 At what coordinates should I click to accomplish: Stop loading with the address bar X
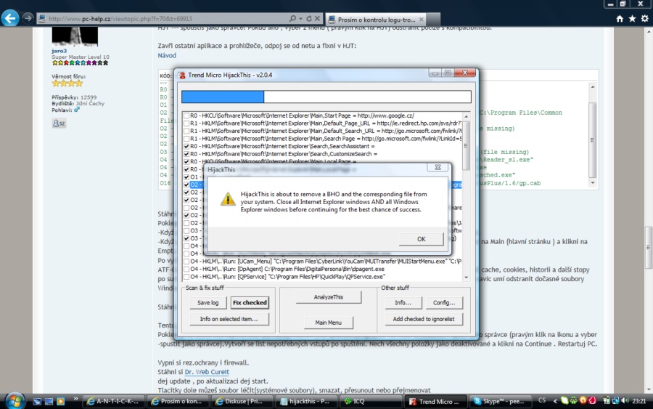click(x=317, y=18)
